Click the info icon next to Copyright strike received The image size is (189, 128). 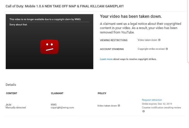167,49
